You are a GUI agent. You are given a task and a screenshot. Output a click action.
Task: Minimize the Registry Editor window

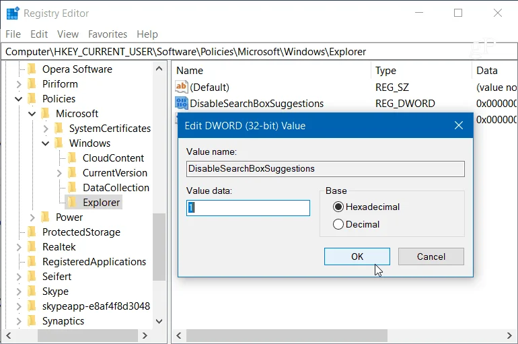[419, 13]
